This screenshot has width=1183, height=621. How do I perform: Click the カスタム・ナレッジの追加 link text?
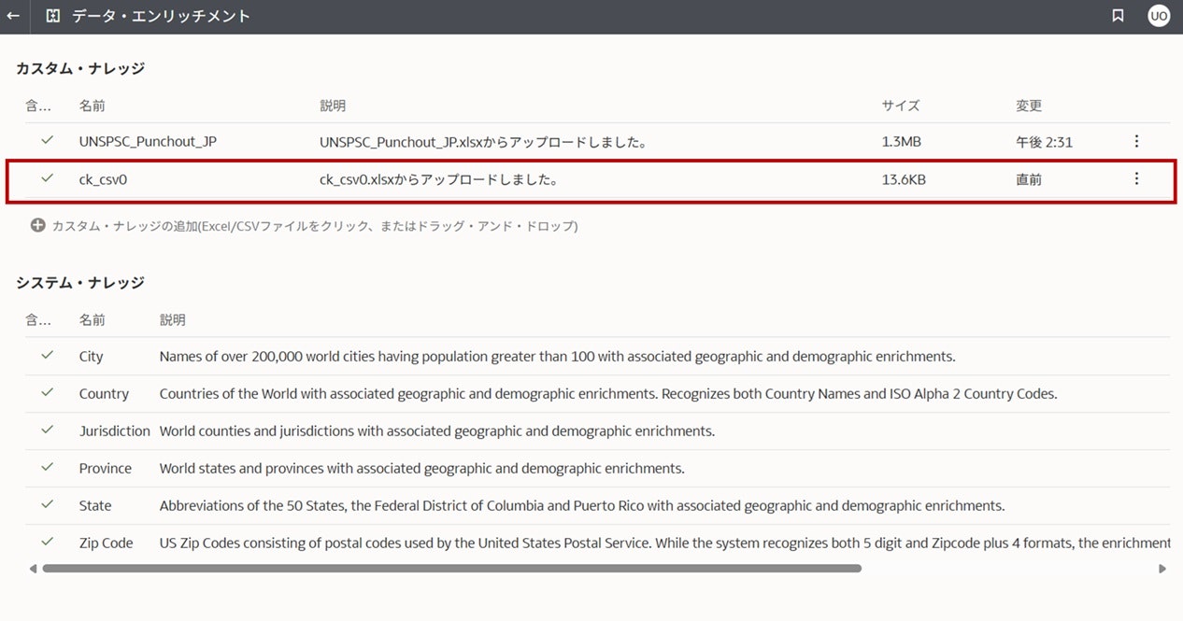click(315, 226)
